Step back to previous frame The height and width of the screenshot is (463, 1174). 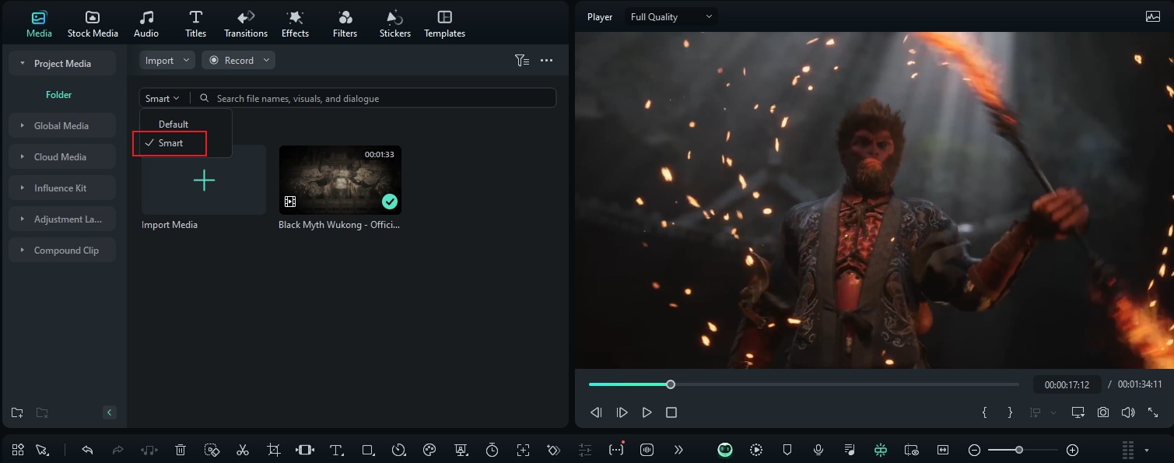pyautogui.click(x=596, y=412)
